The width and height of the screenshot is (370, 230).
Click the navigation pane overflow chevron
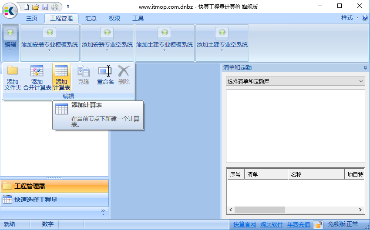coord(103,212)
